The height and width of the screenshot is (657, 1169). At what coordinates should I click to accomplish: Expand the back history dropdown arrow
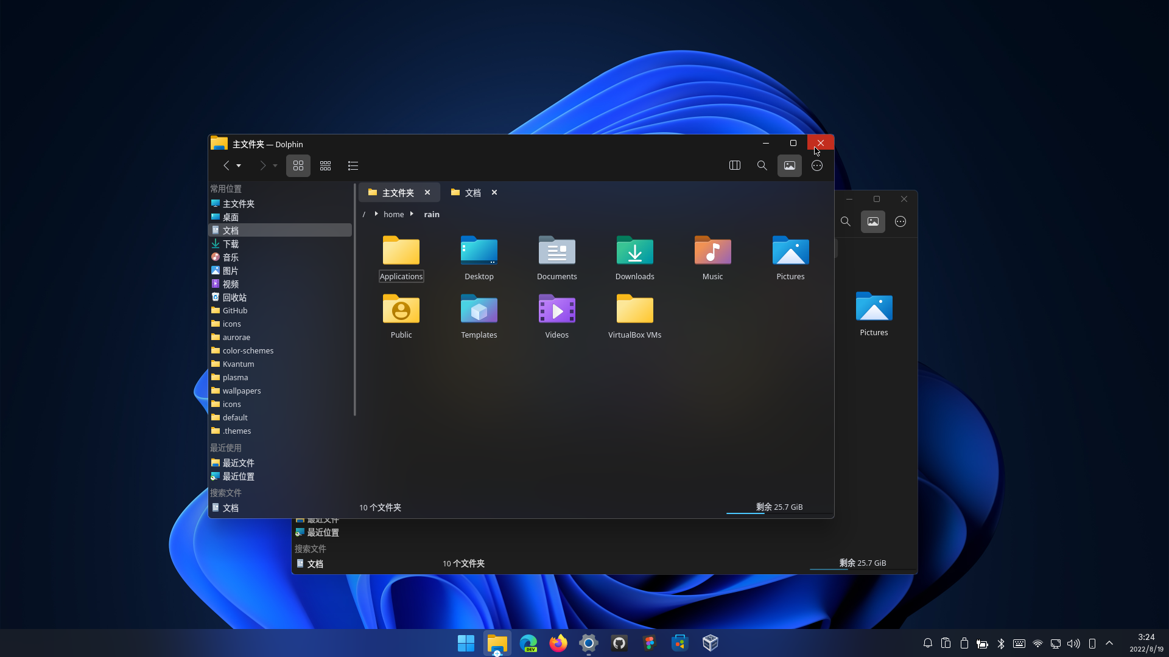click(x=239, y=165)
